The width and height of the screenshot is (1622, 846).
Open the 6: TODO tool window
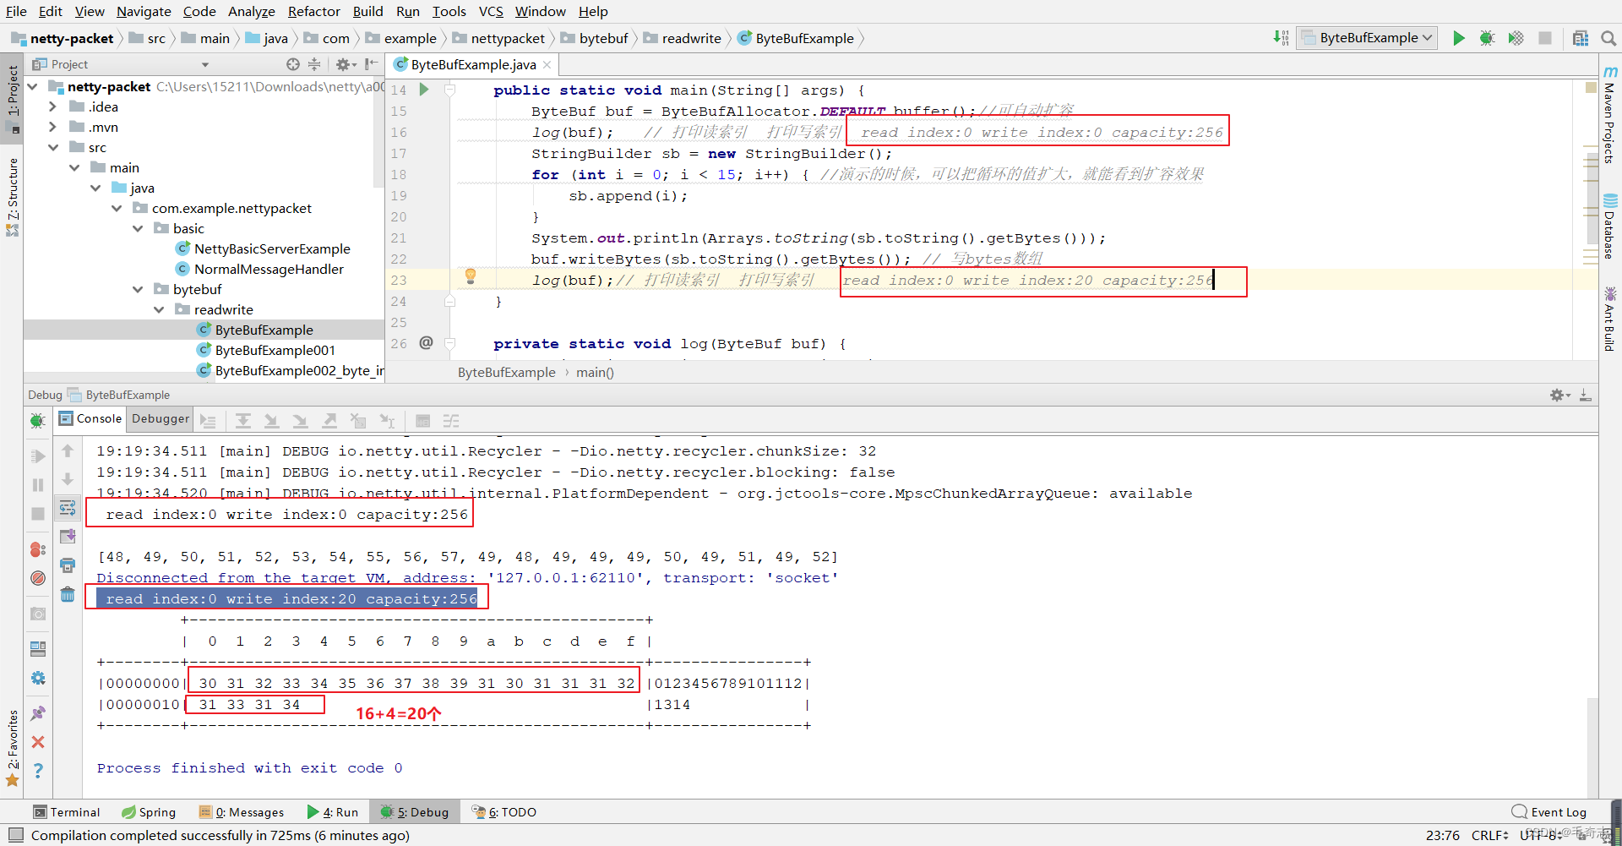pyautogui.click(x=503, y=812)
